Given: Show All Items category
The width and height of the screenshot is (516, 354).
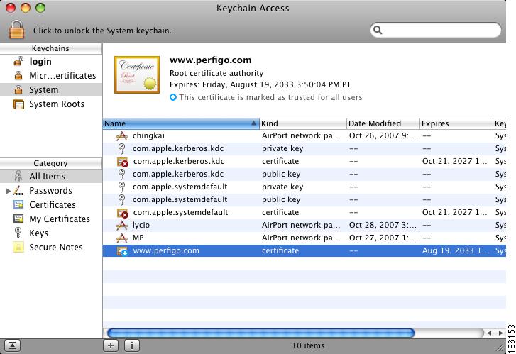Looking at the screenshot, I should click(x=51, y=177).
